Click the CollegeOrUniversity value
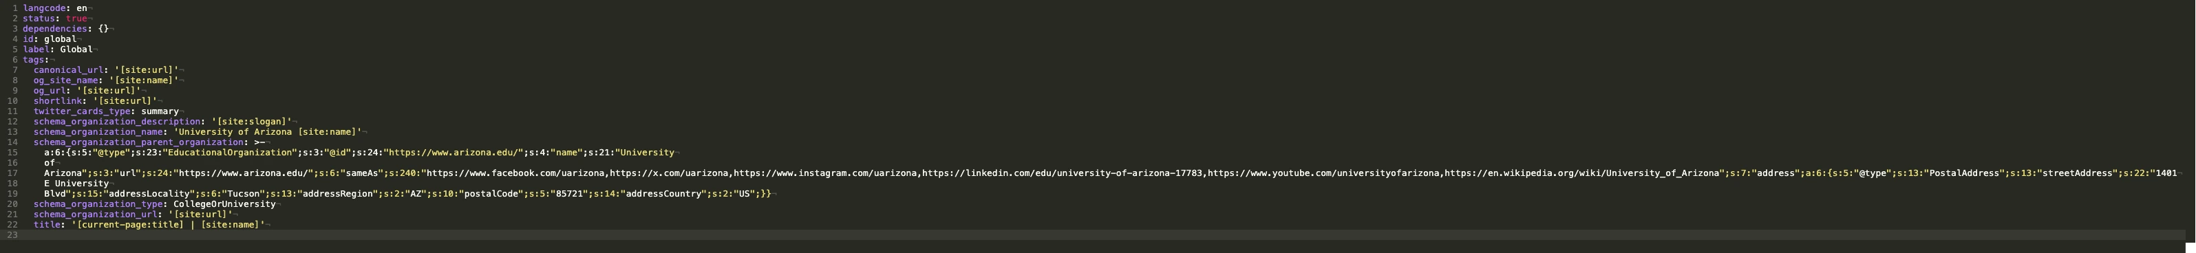Screen dimensions: 2196x253 pyautogui.click(x=224, y=204)
